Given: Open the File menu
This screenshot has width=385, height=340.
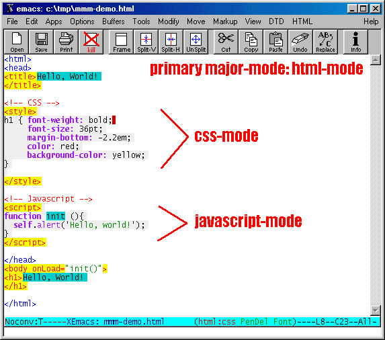Looking at the screenshot, I should [12, 22].
